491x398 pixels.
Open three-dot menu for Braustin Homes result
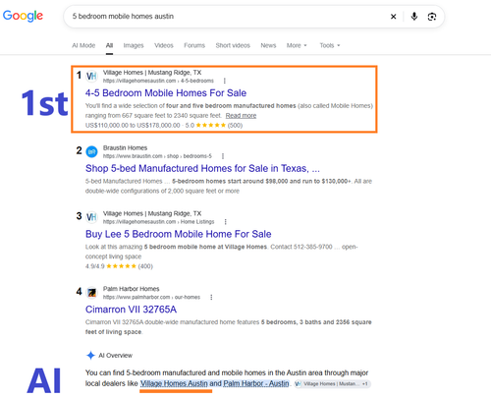(x=223, y=156)
